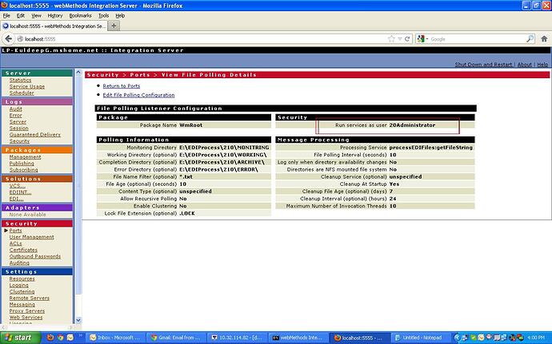Screen dimensions: 552x344
Task: Open the Help menu in menu bar
Action: click(x=120, y=15)
